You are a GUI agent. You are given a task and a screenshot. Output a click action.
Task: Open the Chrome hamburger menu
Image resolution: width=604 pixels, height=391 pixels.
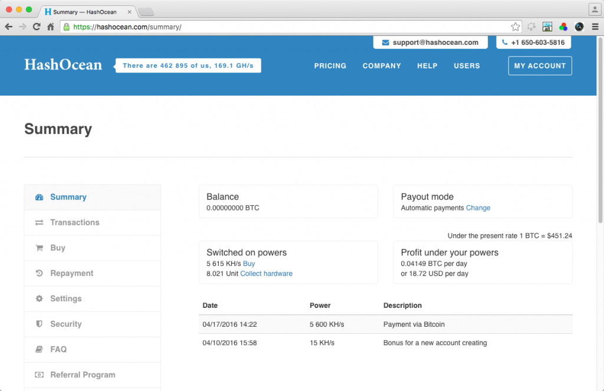[x=595, y=27]
